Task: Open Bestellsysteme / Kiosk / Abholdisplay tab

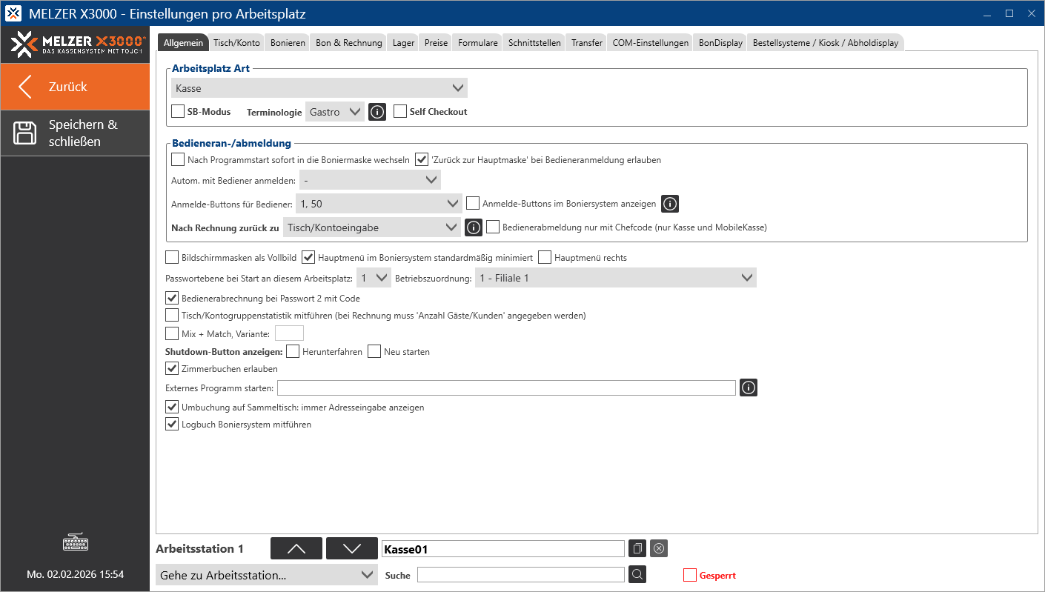Action: tap(826, 43)
